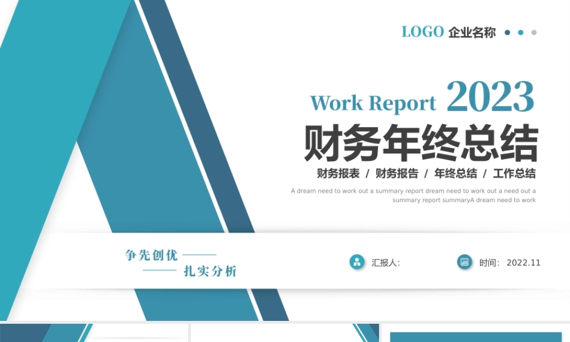
Task: Open the bottom-left slide thumbnail
Action: click(x=94, y=333)
